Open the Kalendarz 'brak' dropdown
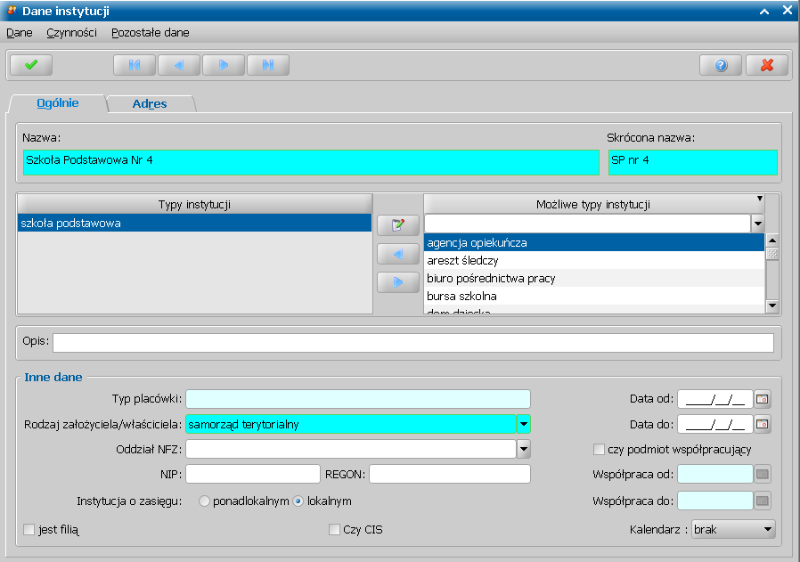Viewport: 800px width, 562px height. click(734, 530)
